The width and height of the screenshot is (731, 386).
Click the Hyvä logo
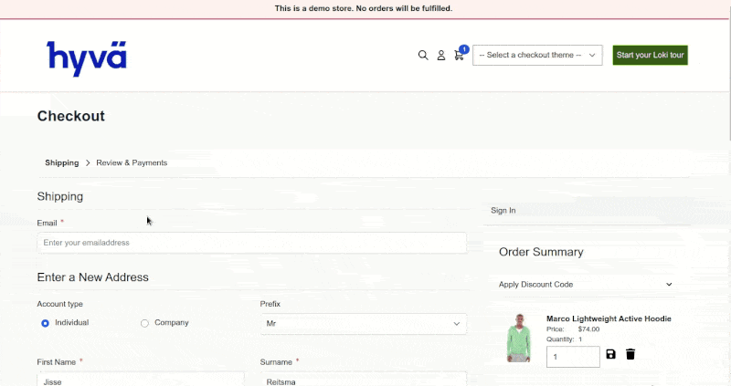[x=87, y=57]
